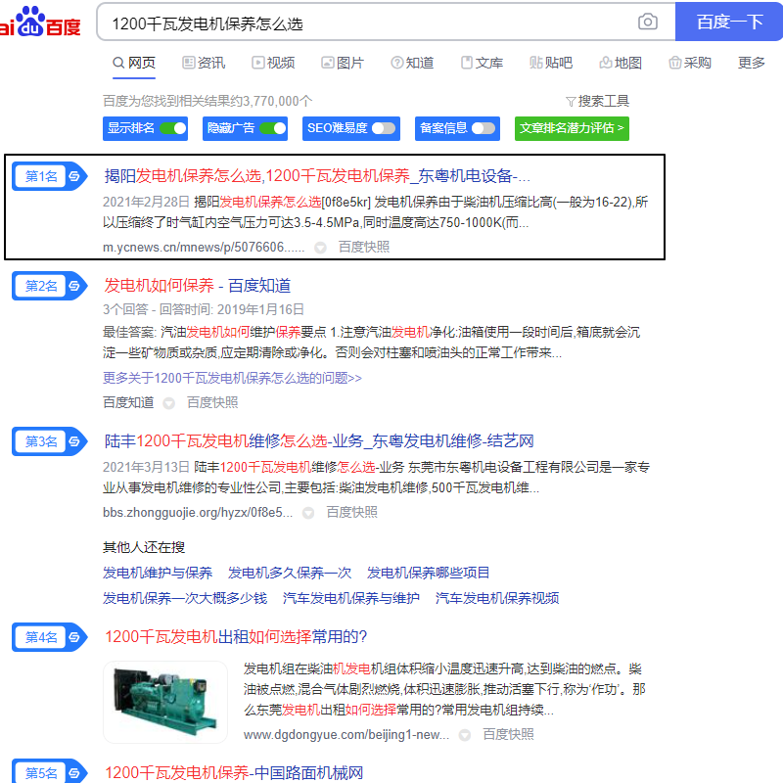Click the 百度知道 source link

coord(128,402)
